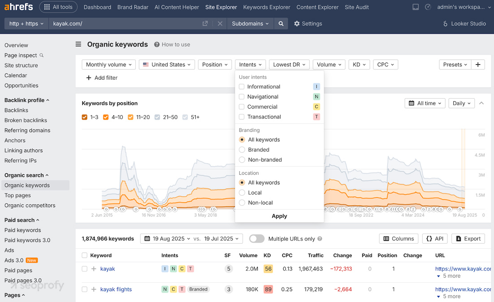The height and width of the screenshot is (302, 494).
Task: Check the Informational intent checkbox
Action: [242, 86]
